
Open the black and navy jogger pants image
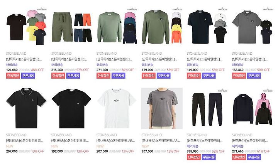(207, 108)
